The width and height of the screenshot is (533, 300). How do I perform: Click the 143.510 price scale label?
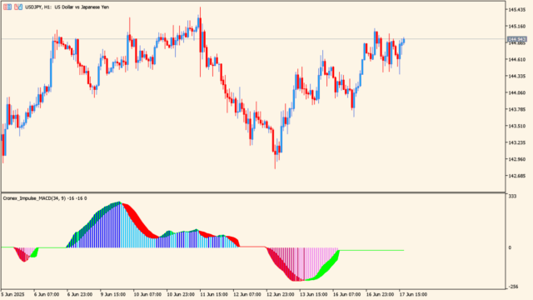[x=516, y=126]
